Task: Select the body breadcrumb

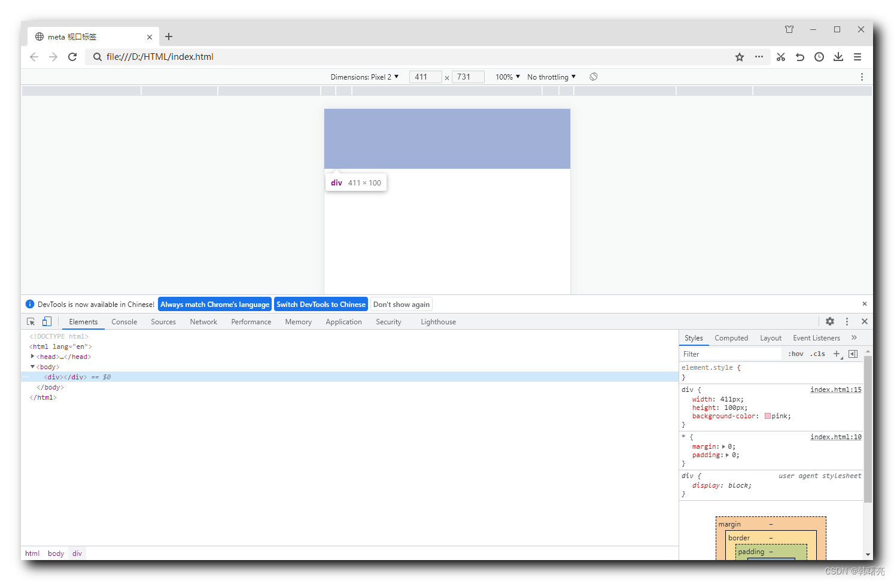Action: point(56,553)
